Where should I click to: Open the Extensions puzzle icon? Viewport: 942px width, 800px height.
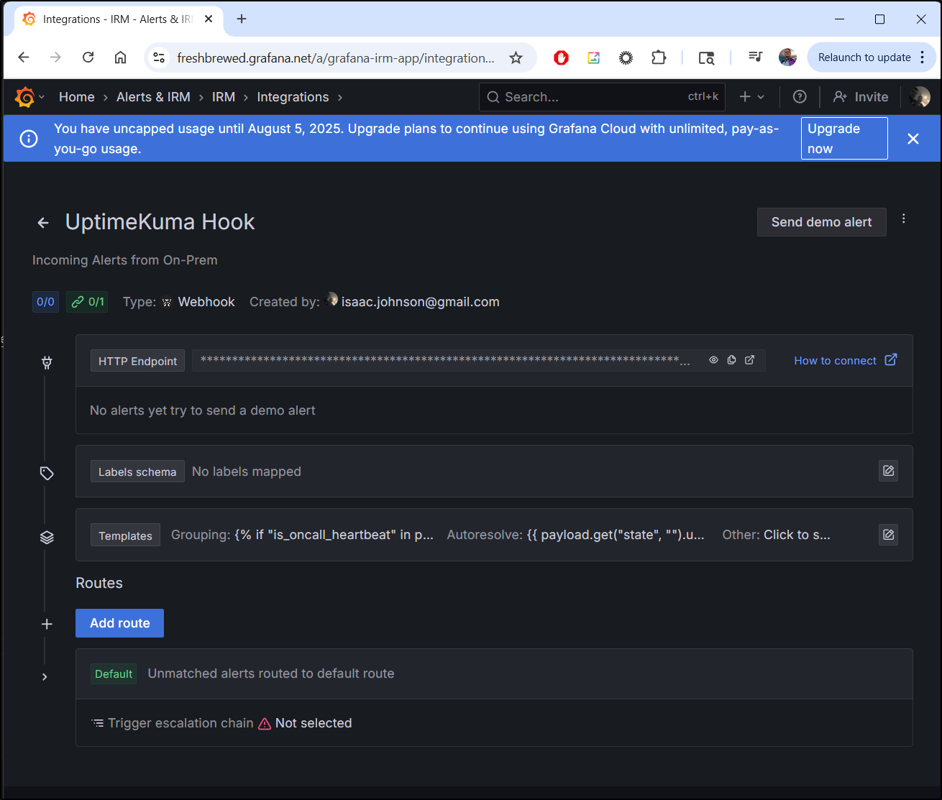point(659,58)
